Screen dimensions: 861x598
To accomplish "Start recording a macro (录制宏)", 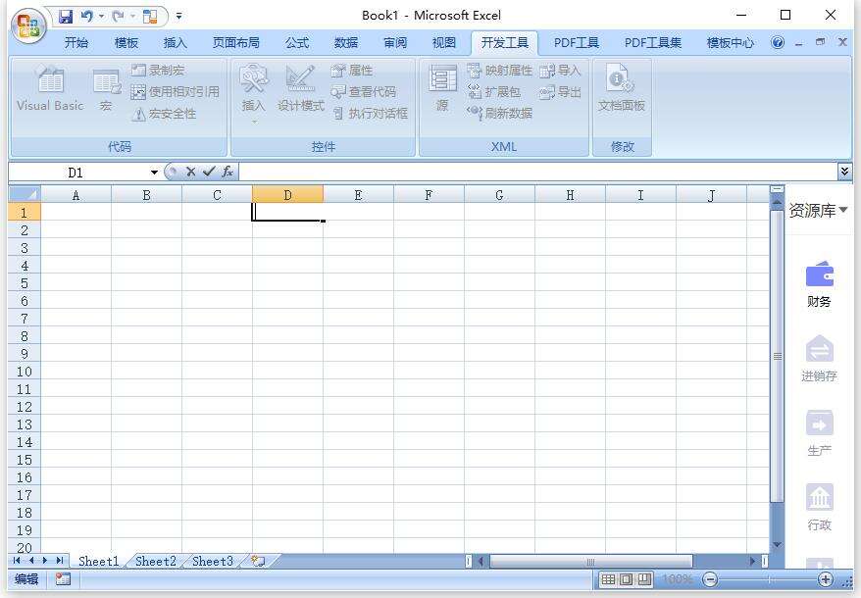I will click(x=158, y=71).
